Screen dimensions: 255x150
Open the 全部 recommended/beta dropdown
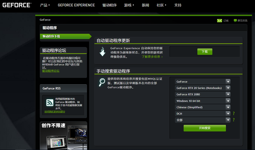203,120
